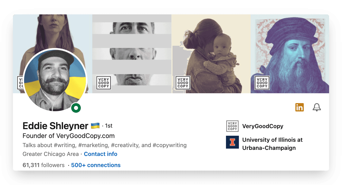Open University of Illinois at Urbana-Champaign link

[x=272, y=144]
